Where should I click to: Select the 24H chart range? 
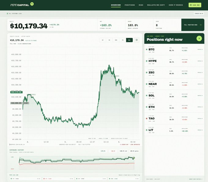click(x=116, y=40)
